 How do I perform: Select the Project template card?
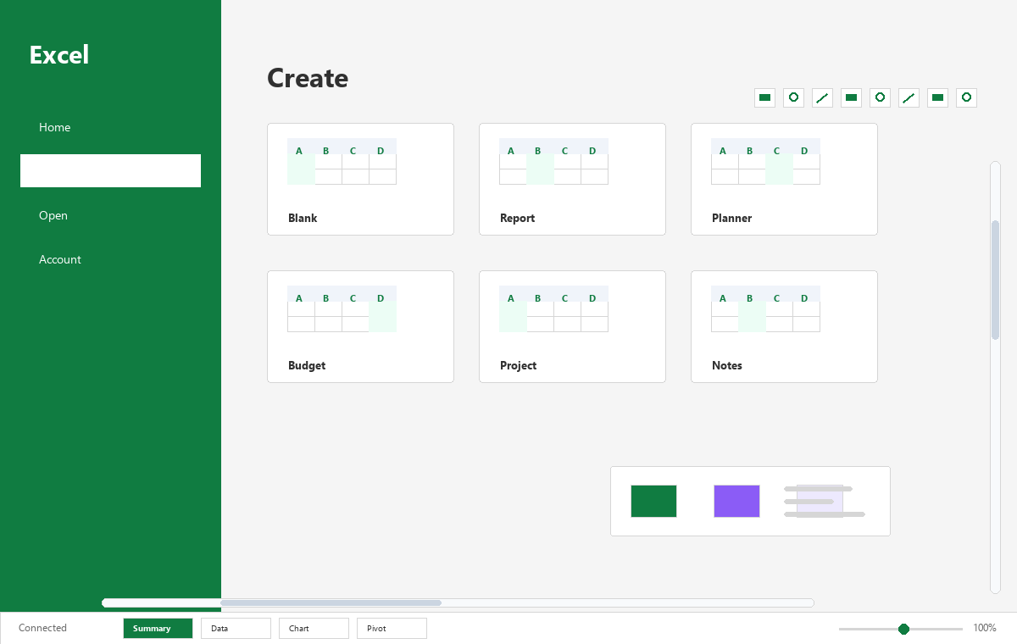tap(572, 326)
